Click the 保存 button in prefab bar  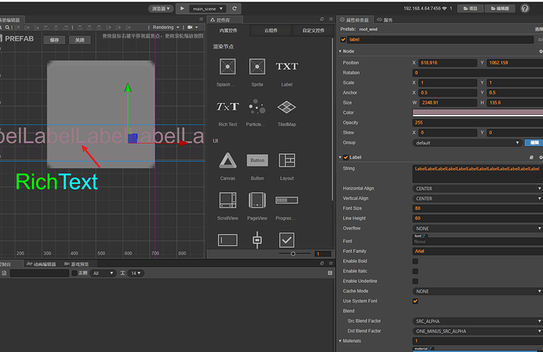[x=54, y=38]
